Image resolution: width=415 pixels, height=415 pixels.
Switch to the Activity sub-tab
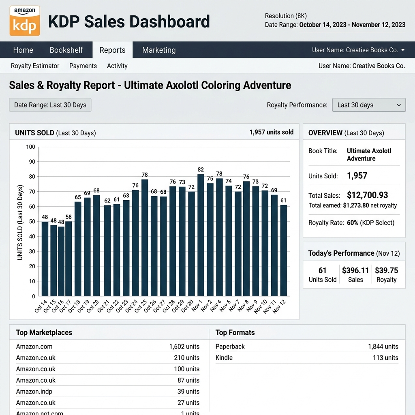(x=117, y=66)
